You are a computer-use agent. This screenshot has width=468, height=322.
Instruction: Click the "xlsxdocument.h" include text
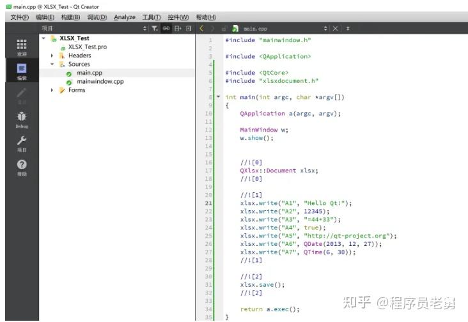pyautogui.click(x=289, y=80)
